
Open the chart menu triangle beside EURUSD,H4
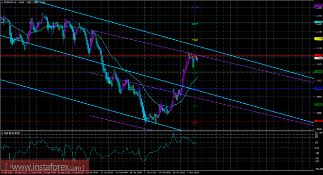coord(2,2)
